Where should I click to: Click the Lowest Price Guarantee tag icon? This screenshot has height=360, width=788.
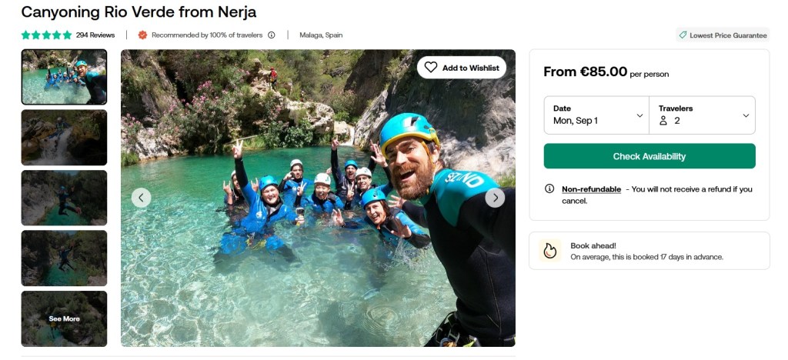682,35
